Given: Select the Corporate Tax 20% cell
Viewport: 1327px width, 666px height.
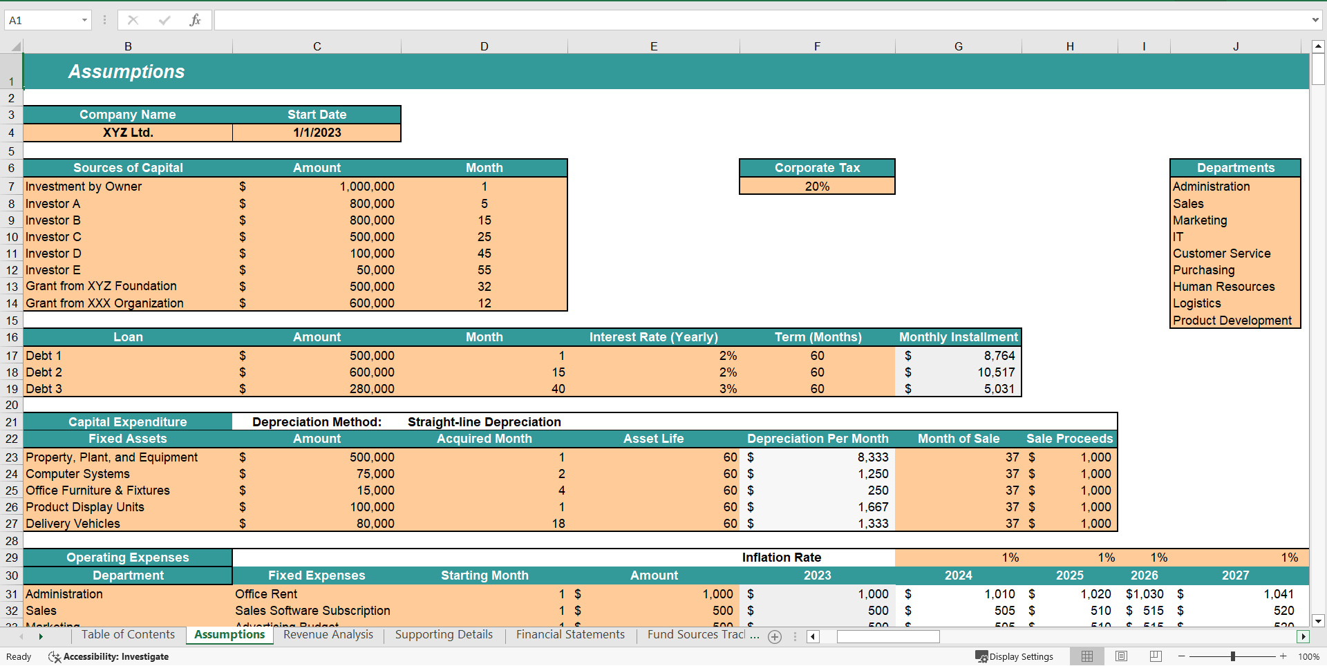Looking at the screenshot, I should [x=817, y=186].
